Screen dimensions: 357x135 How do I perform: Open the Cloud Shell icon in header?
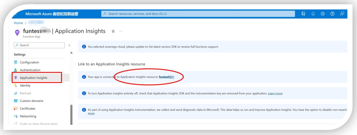[x=303, y=14]
